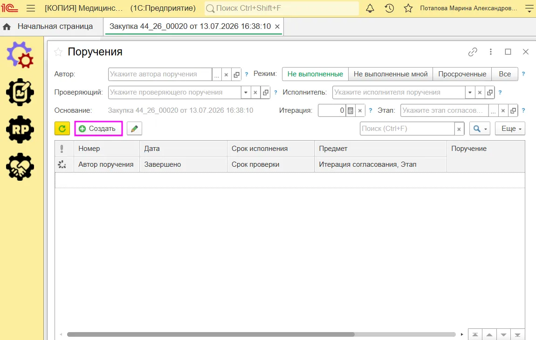The image size is (536, 340).
Task: Expand the Проверяющий dropdown list
Action: point(246,92)
